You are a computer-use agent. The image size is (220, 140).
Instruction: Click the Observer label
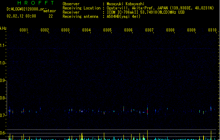click(71, 4)
